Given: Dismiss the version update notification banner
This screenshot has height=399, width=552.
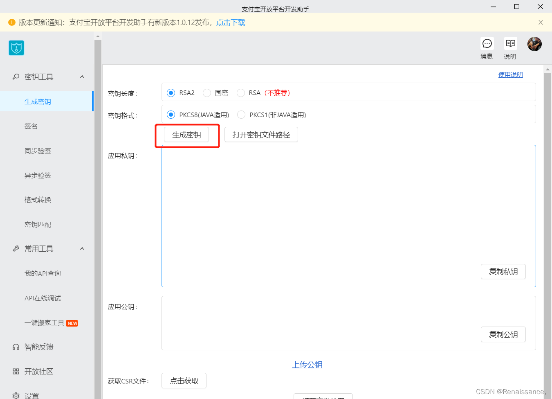Looking at the screenshot, I should [541, 23].
